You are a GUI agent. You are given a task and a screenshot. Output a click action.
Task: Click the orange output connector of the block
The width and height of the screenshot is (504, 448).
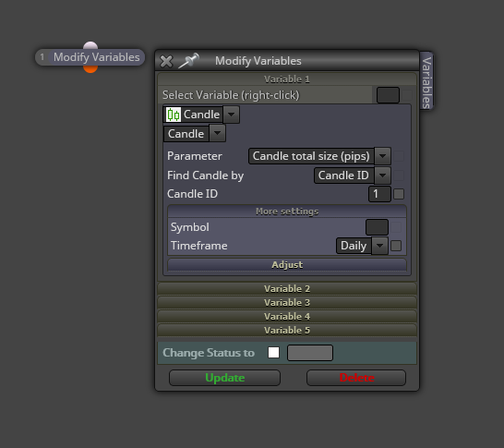click(90, 69)
